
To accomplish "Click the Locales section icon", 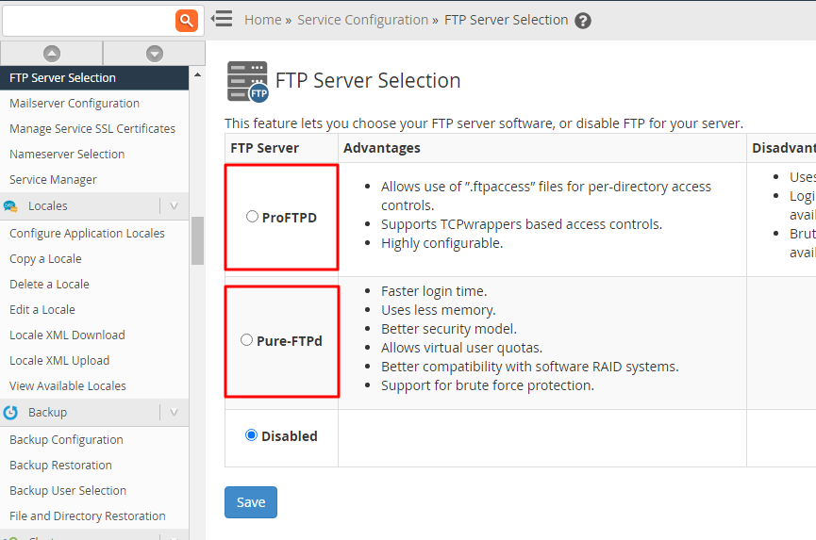I will tap(11, 206).
